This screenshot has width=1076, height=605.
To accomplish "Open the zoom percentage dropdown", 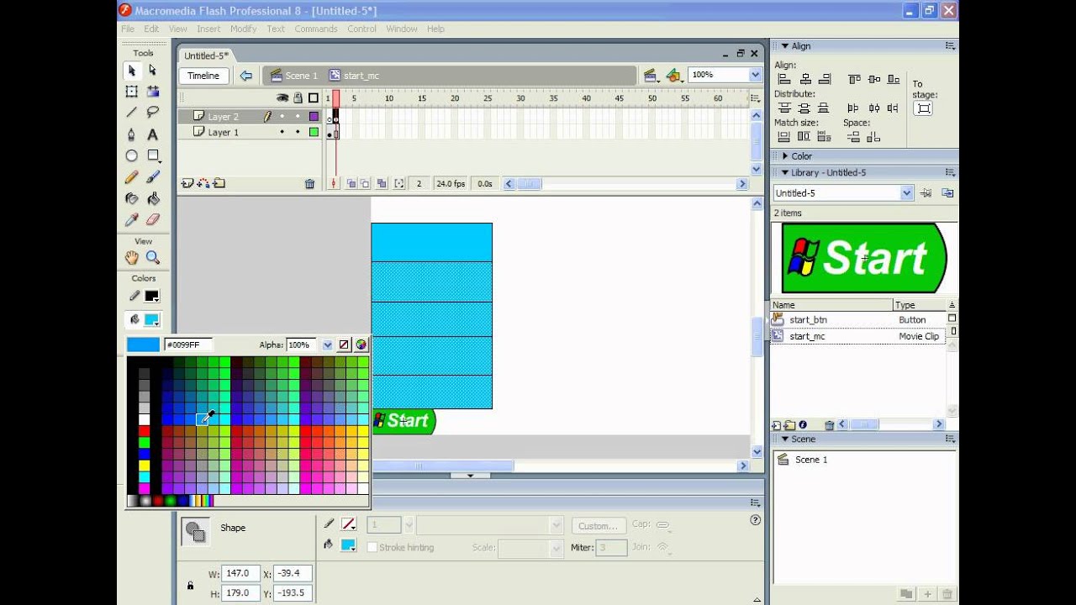I will tap(755, 75).
